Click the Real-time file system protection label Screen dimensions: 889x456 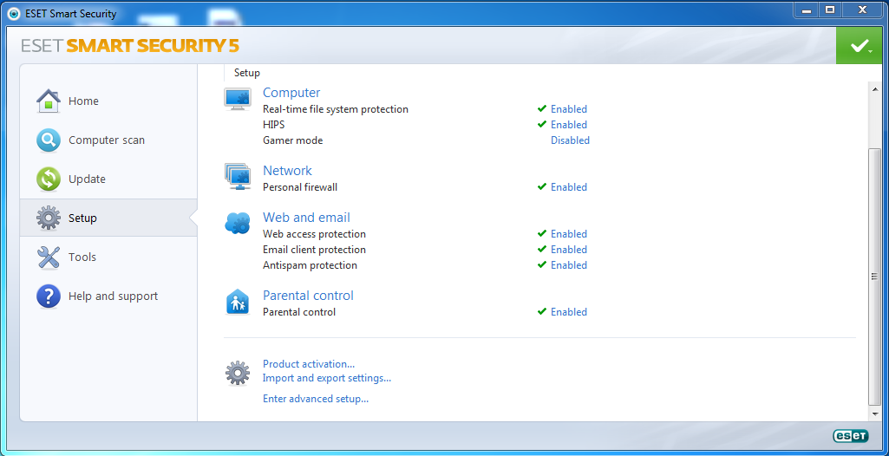pos(336,108)
